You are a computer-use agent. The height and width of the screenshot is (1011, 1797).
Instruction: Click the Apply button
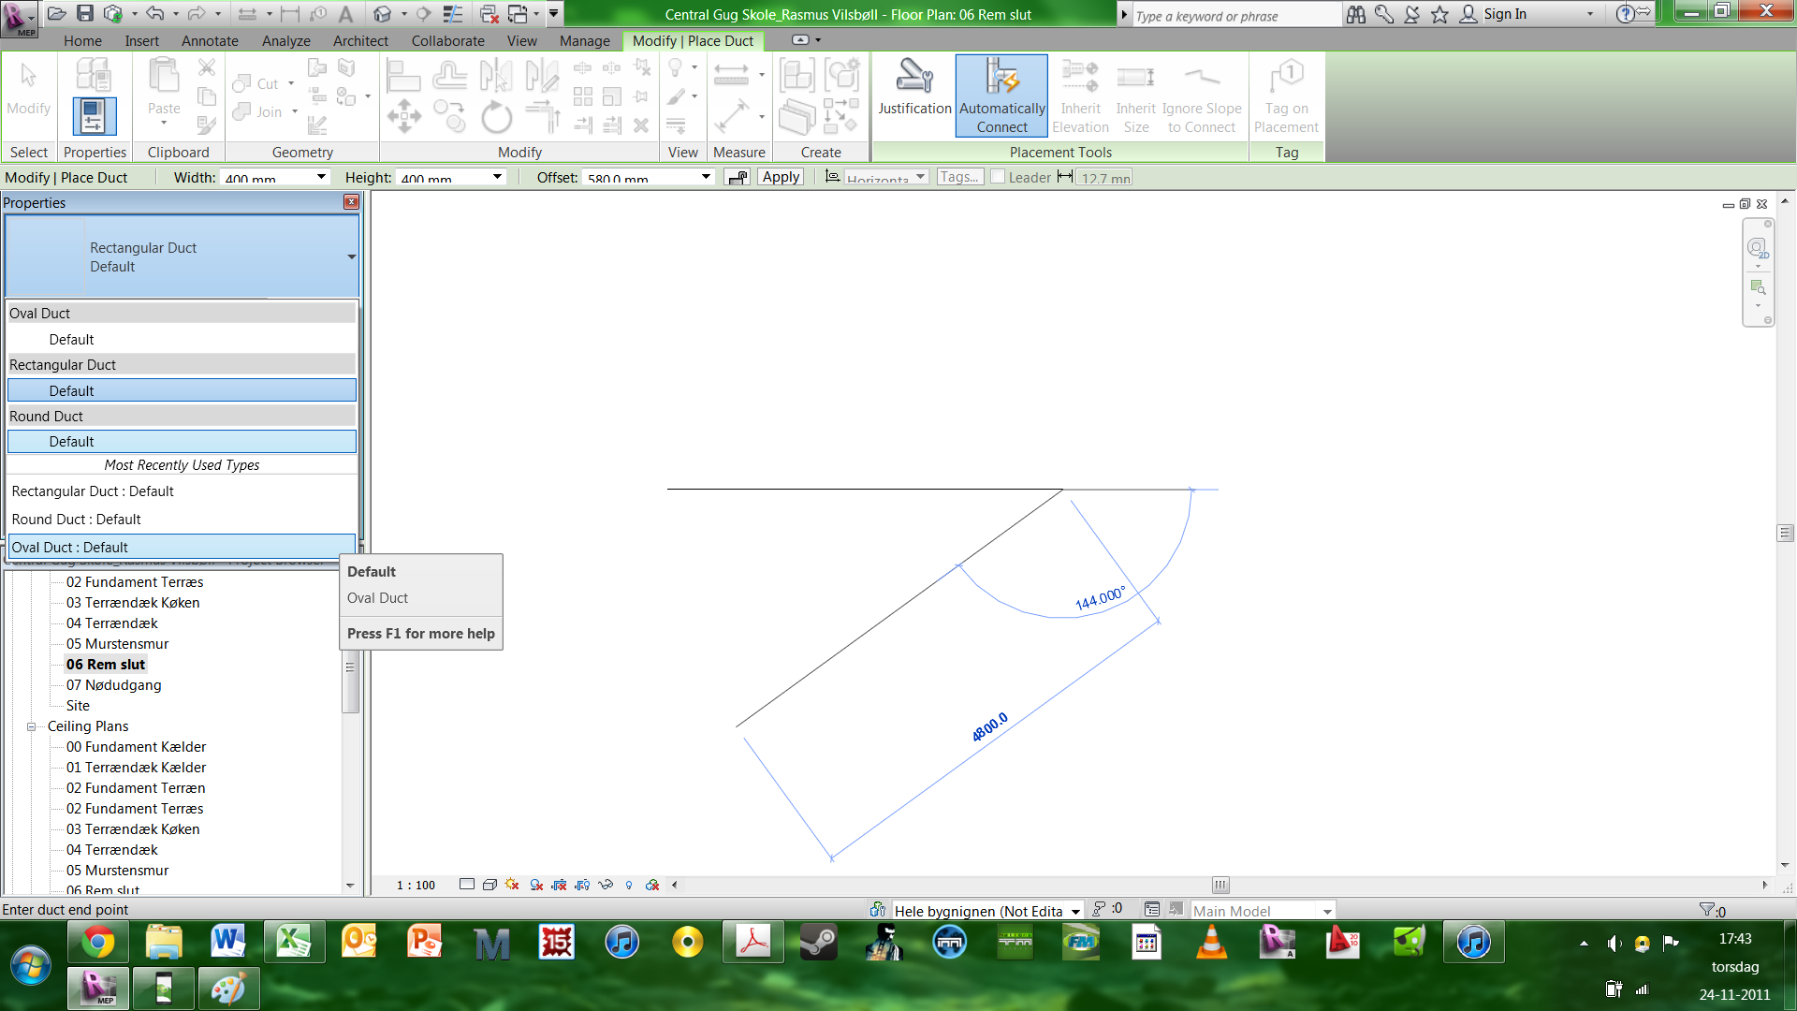[780, 177]
